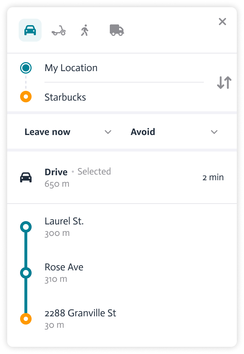Click the teal route progress line

coord(25,250)
